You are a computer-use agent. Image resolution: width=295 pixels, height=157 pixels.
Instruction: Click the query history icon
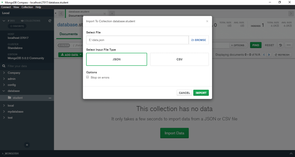pyautogui.click(x=281, y=45)
